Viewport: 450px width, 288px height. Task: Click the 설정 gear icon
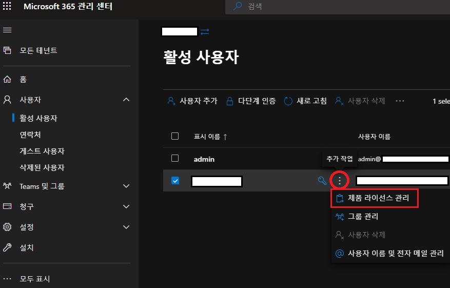[7, 227]
